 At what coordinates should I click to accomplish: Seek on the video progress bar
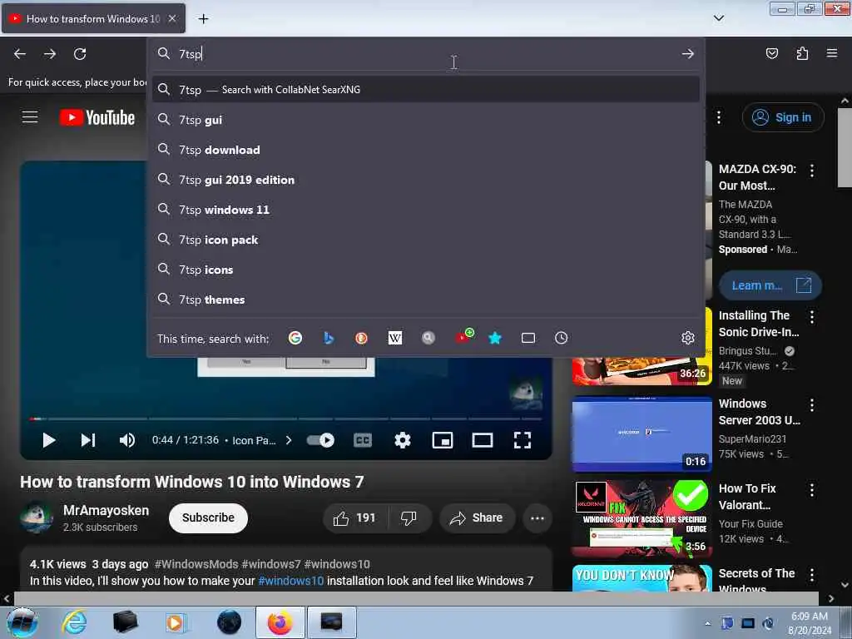point(286,419)
